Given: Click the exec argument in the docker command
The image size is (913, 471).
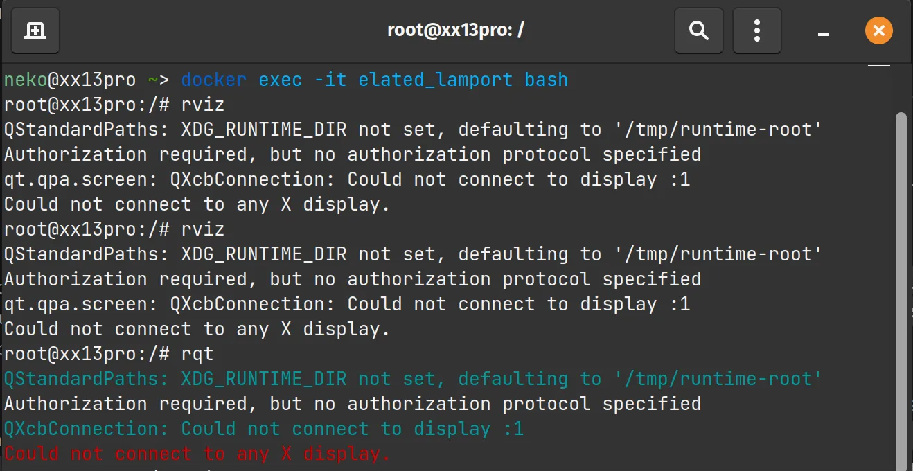Looking at the screenshot, I should point(280,80).
